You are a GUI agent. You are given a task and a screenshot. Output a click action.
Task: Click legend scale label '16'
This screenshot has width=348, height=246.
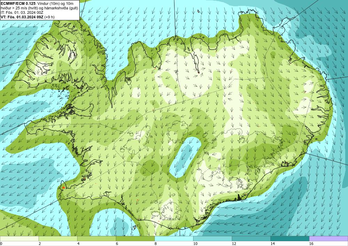pyautogui.click(x=311, y=244)
